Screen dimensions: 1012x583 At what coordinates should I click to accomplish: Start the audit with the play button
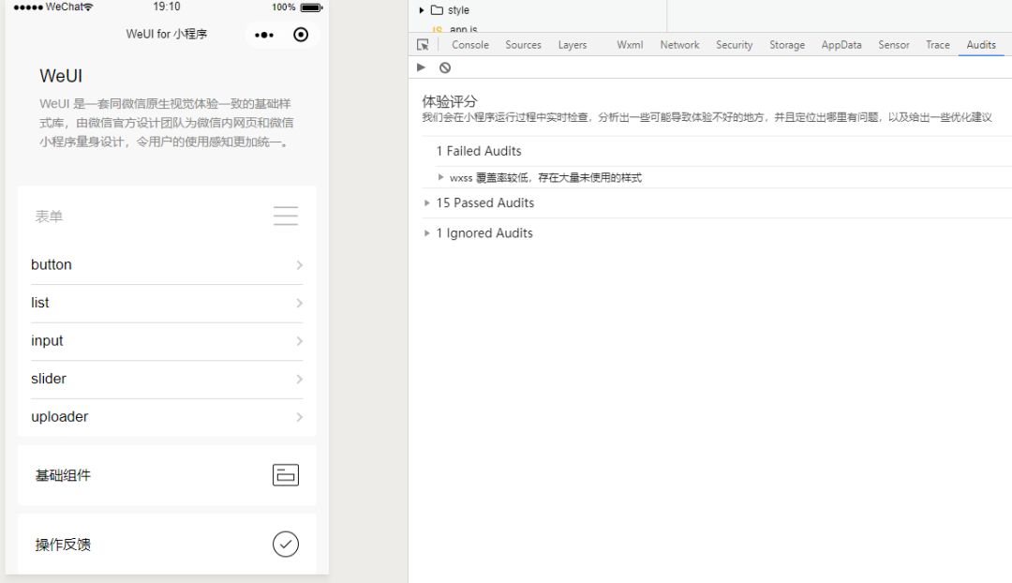[x=421, y=67]
